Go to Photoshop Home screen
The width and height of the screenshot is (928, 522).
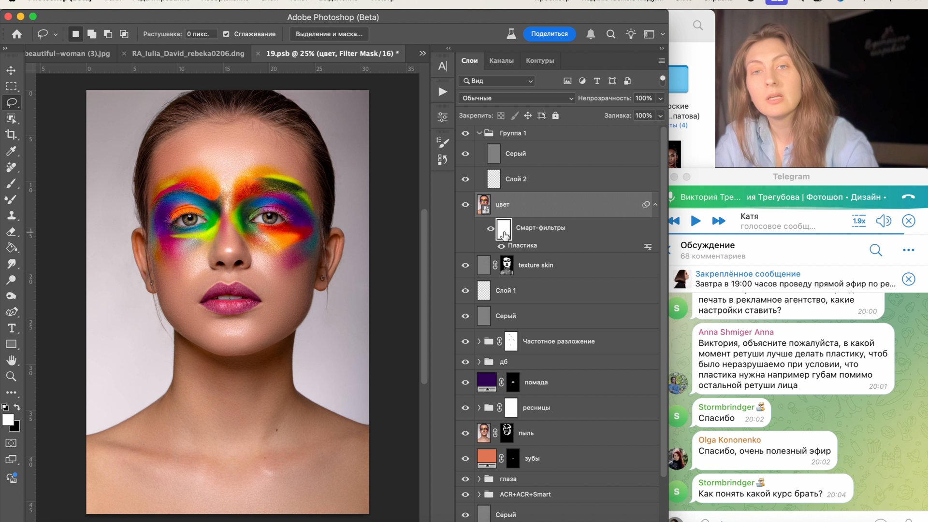coord(17,34)
